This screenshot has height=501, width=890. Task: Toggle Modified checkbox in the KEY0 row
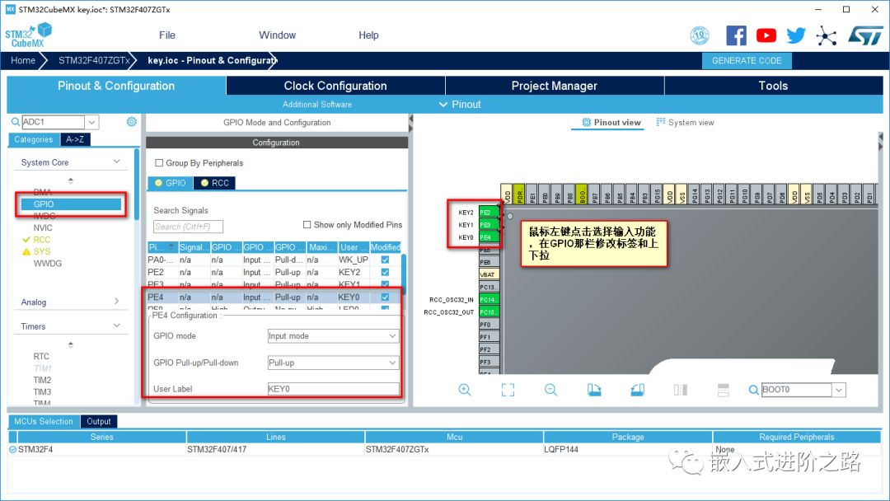point(386,297)
